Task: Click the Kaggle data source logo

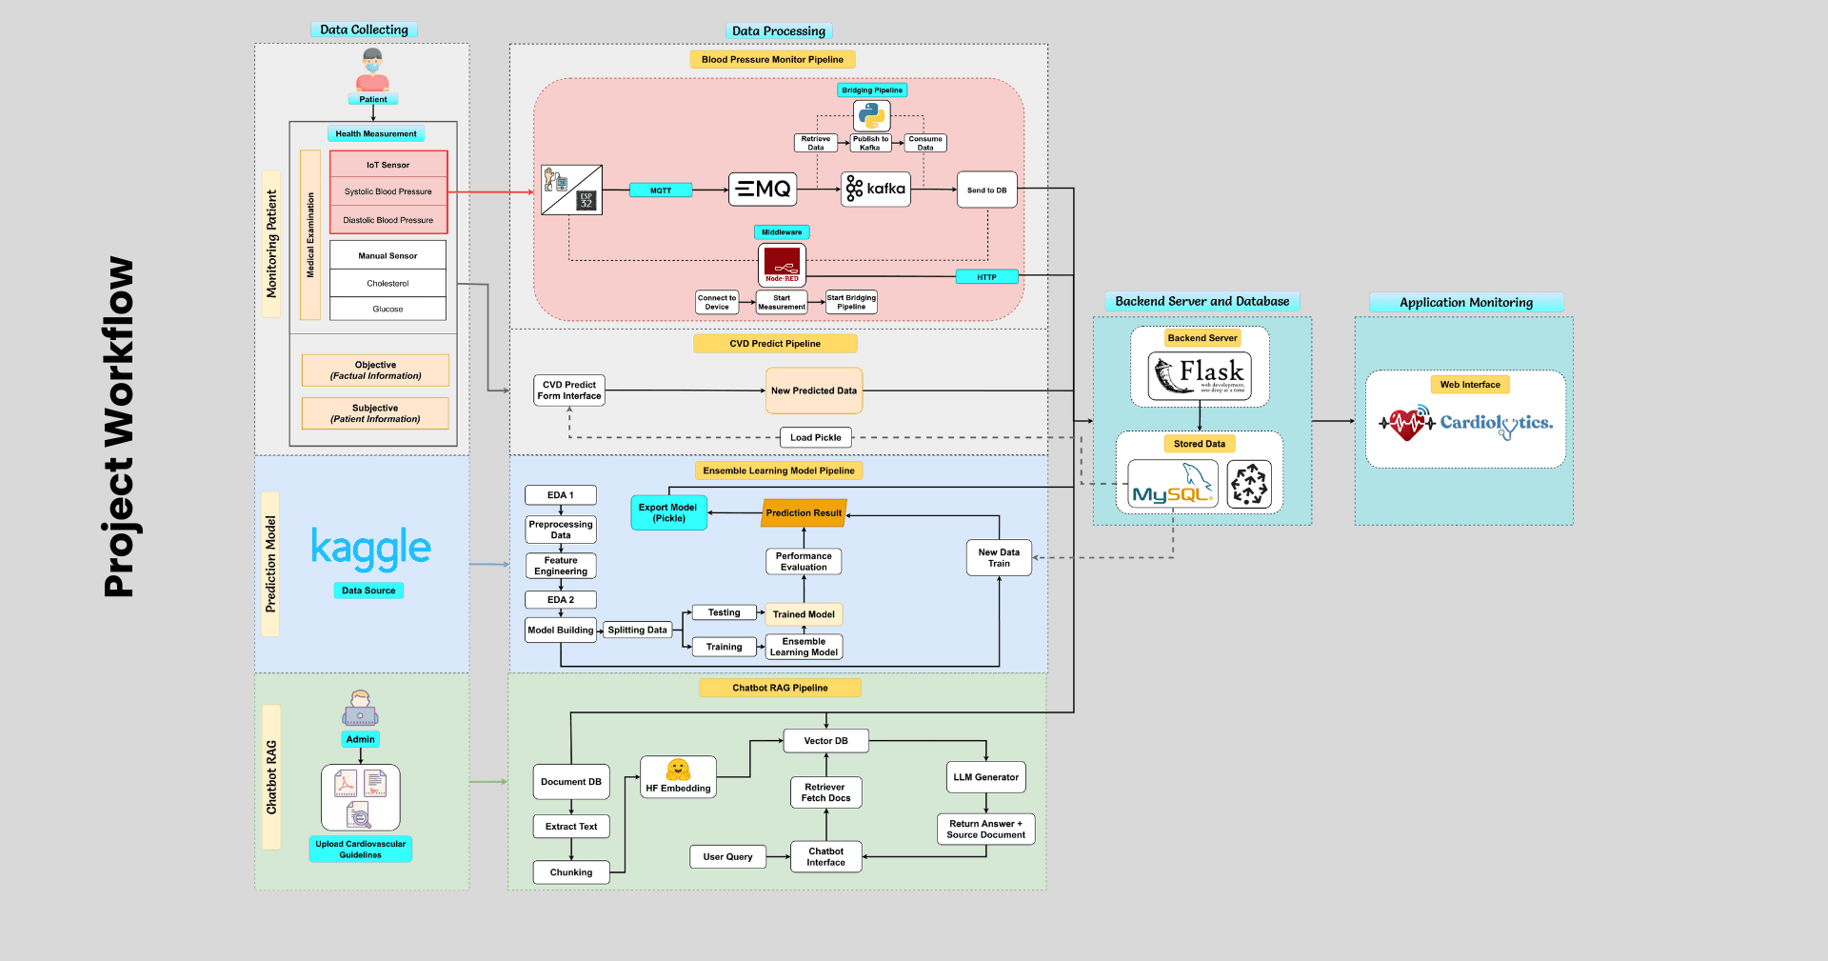Action: click(370, 549)
